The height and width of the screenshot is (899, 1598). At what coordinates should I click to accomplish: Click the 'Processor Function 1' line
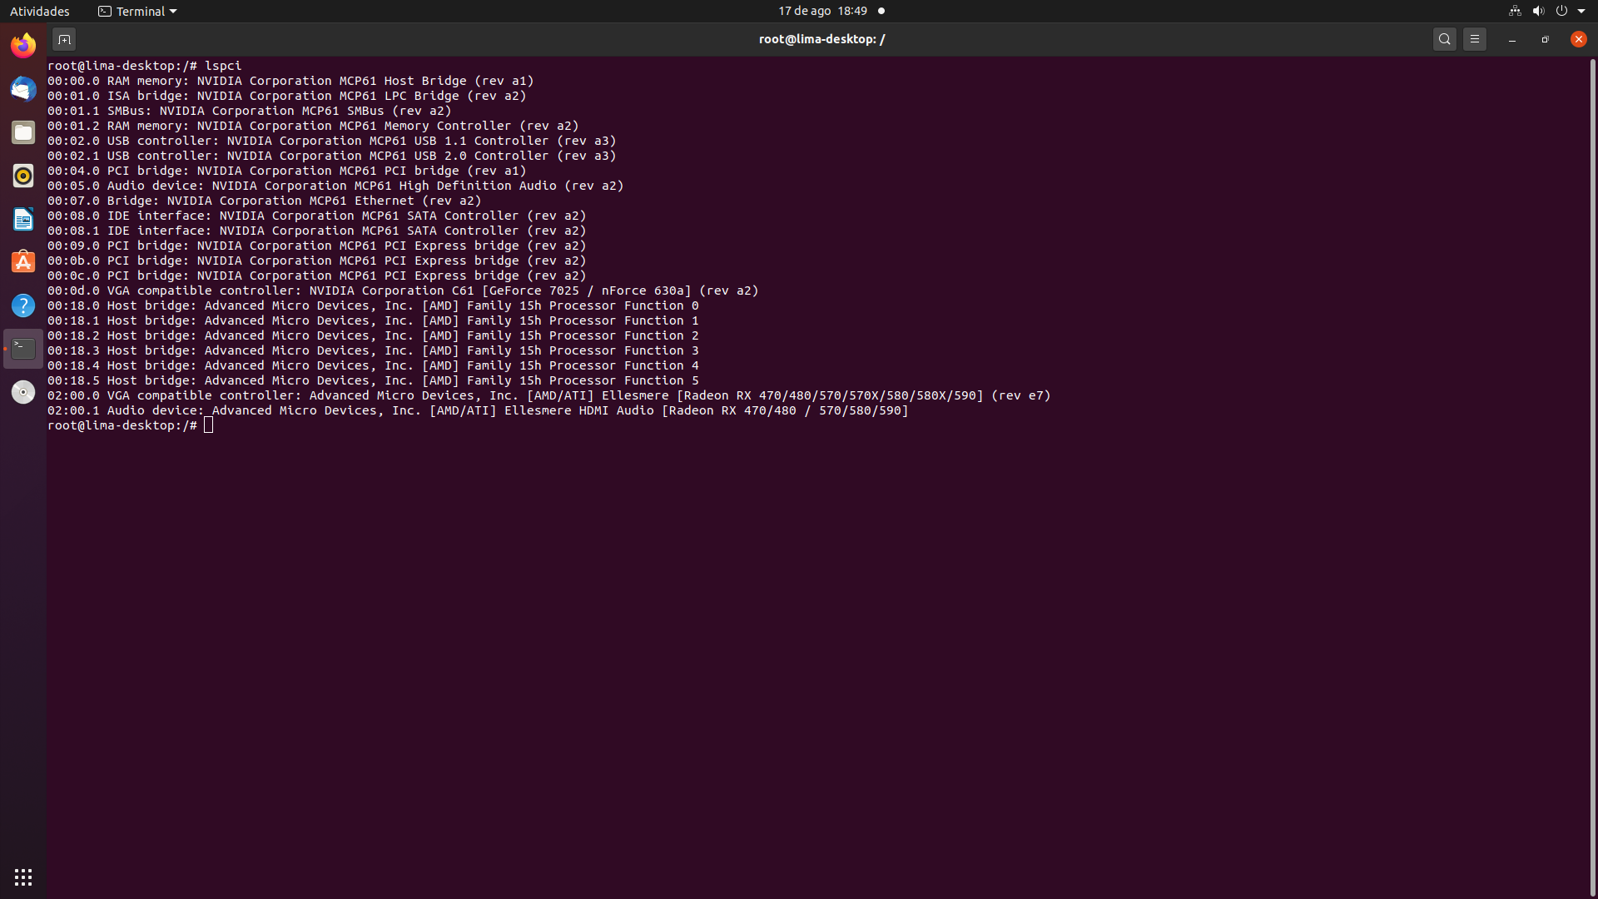click(x=373, y=320)
